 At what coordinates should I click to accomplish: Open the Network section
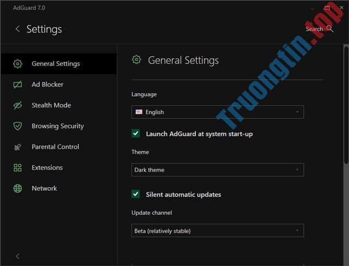coord(59,189)
